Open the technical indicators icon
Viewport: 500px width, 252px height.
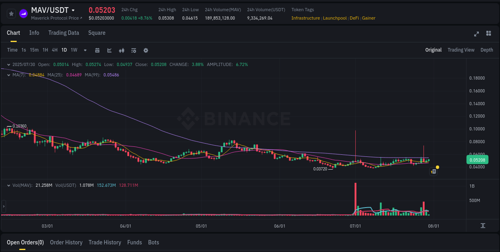pos(133,50)
